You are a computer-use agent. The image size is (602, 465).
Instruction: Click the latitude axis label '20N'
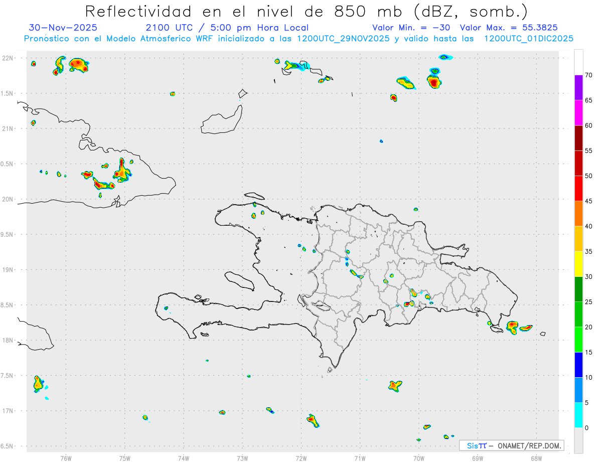pyautogui.click(x=8, y=199)
